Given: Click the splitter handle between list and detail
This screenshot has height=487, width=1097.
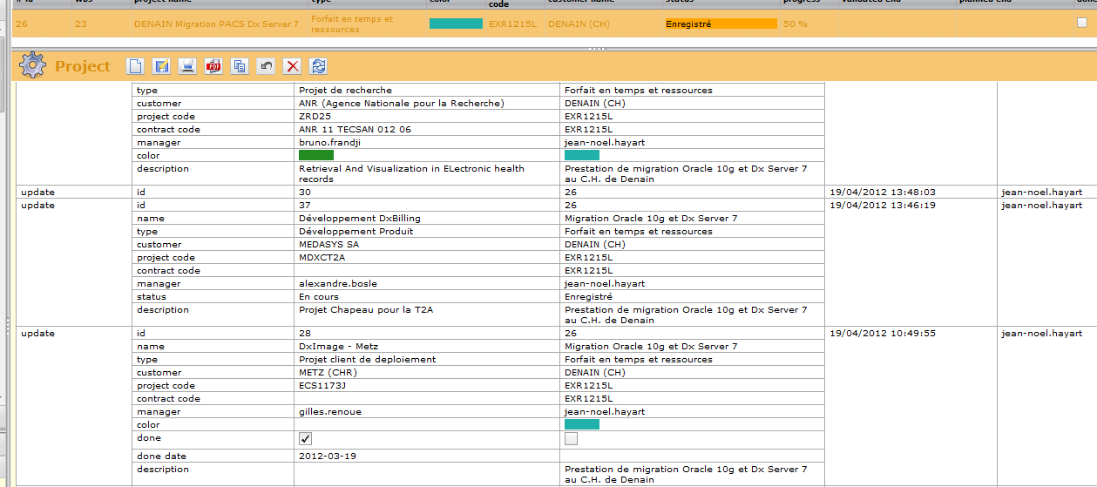Looking at the screenshot, I should pos(598,49).
